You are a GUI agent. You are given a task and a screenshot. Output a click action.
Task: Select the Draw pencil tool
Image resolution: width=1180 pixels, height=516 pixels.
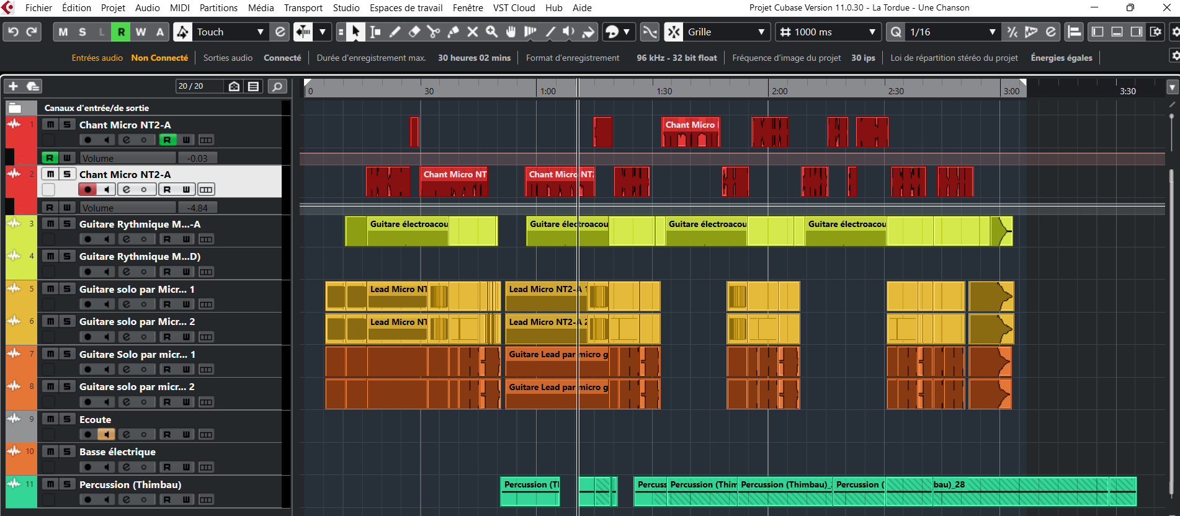coord(395,32)
